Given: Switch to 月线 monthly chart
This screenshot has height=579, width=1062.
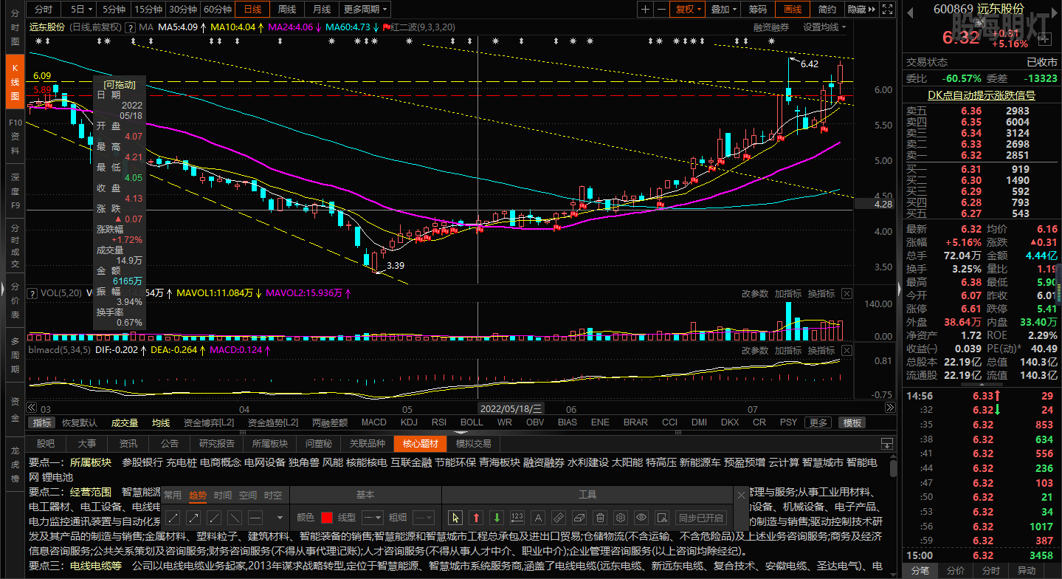Looking at the screenshot, I should 321,9.
